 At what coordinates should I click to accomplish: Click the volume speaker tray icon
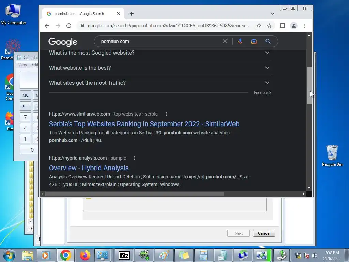pyautogui.click(x=315, y=256)
